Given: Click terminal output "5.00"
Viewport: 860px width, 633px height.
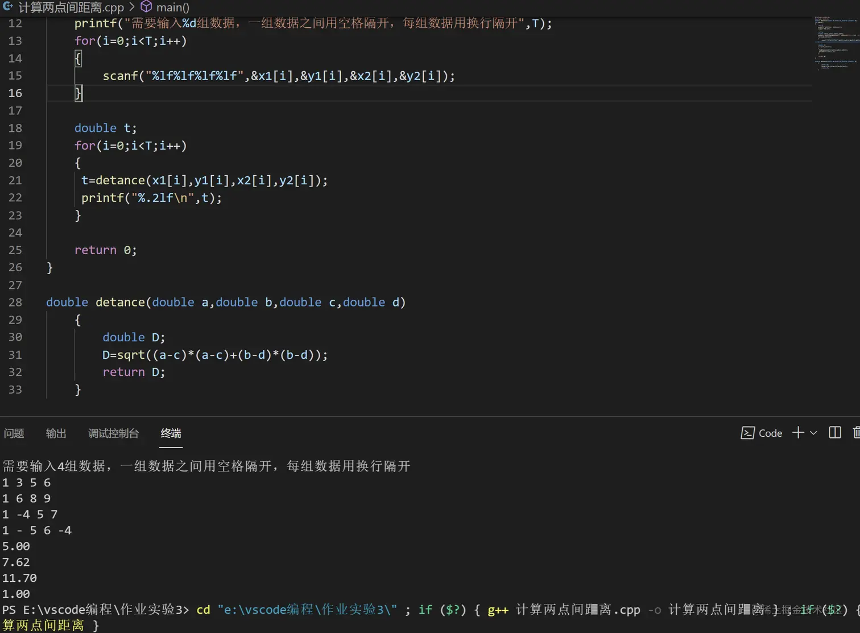Looking at the screenshot, I should (16, 546).
